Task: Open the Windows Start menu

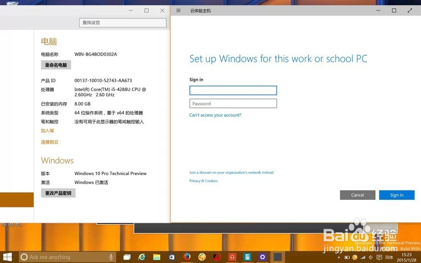Action: 7,257
